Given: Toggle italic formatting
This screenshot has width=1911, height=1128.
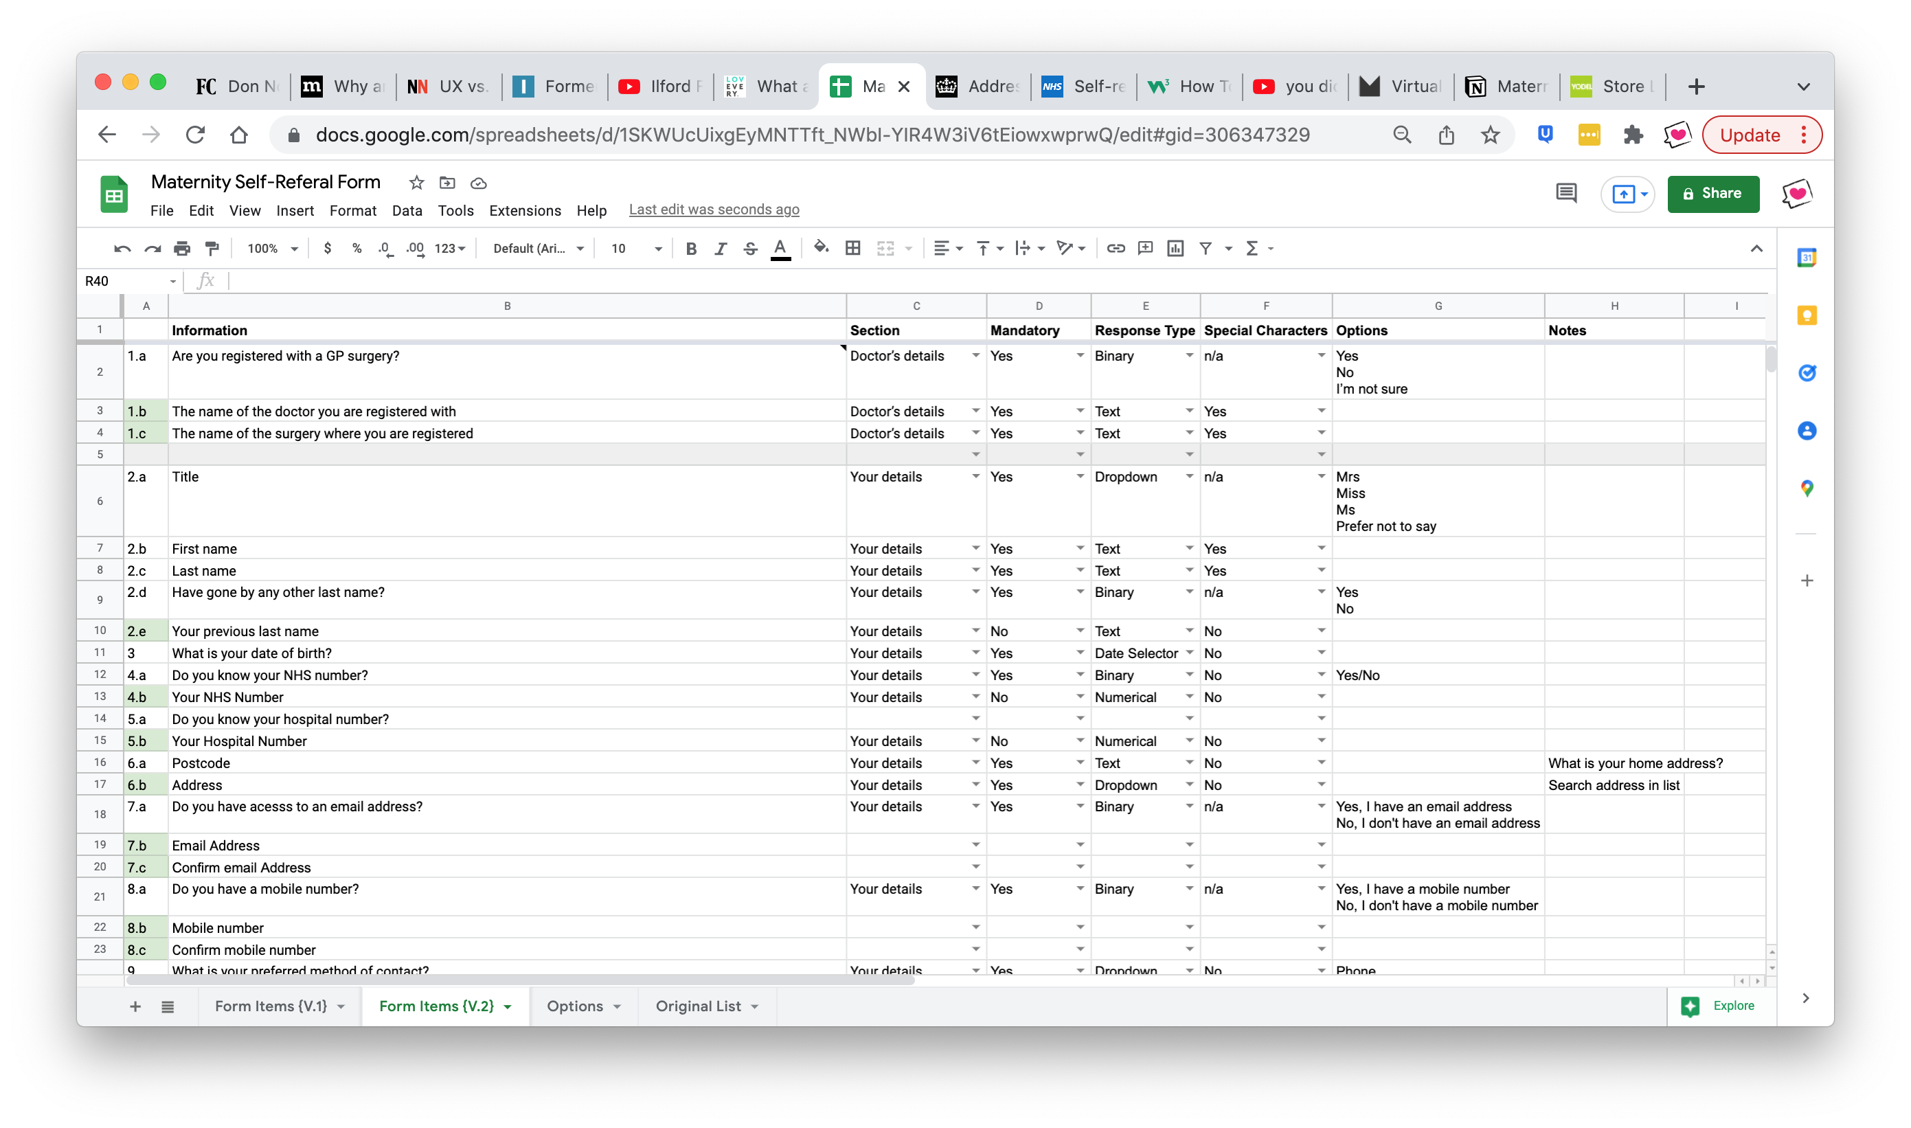Looking at the screenshot, I should [x=721, y=249].
